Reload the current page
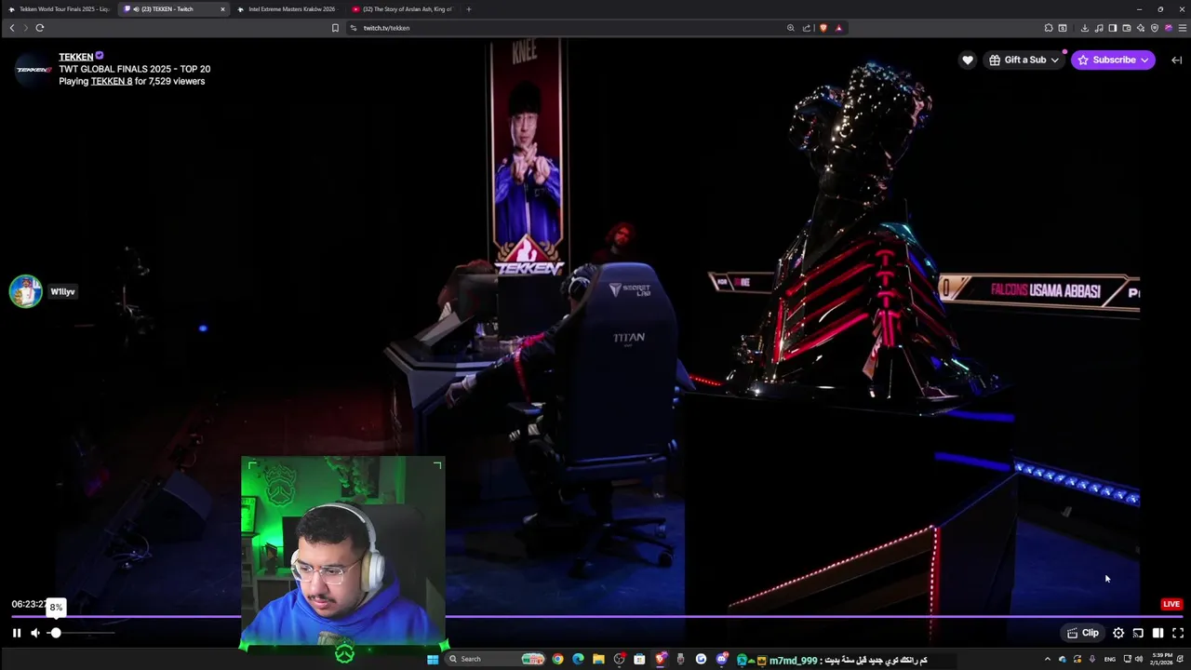Screen dimensions: 1191x670 40,28
